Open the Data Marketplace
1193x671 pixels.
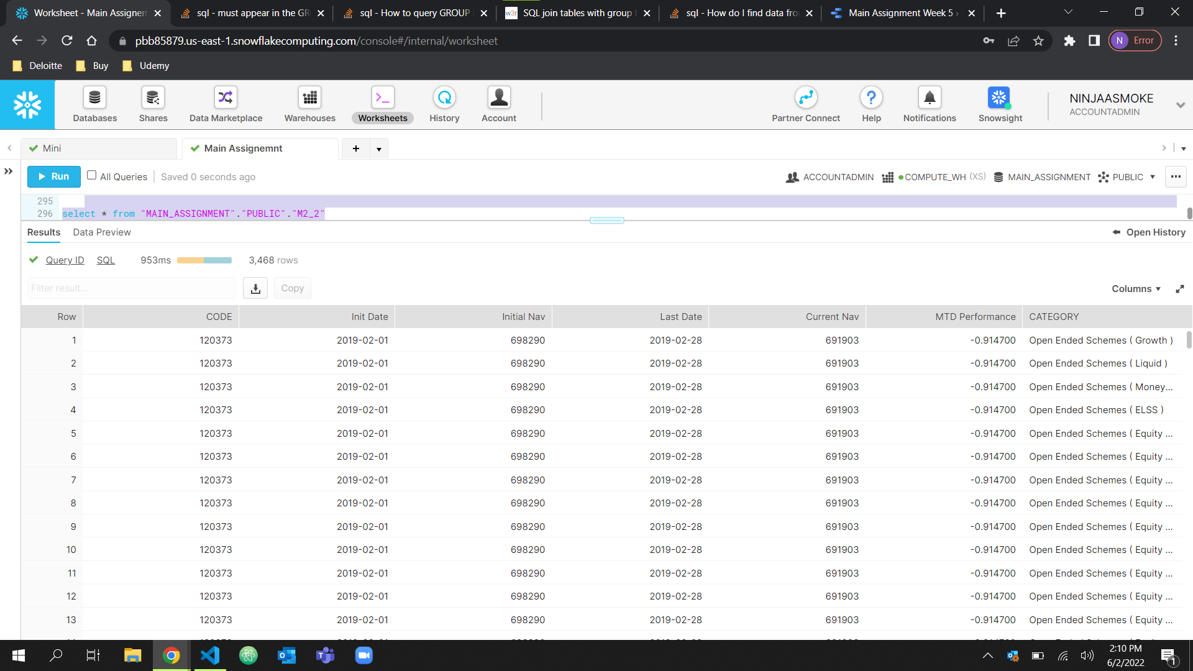pyautogui.click(x=225, y=104)
